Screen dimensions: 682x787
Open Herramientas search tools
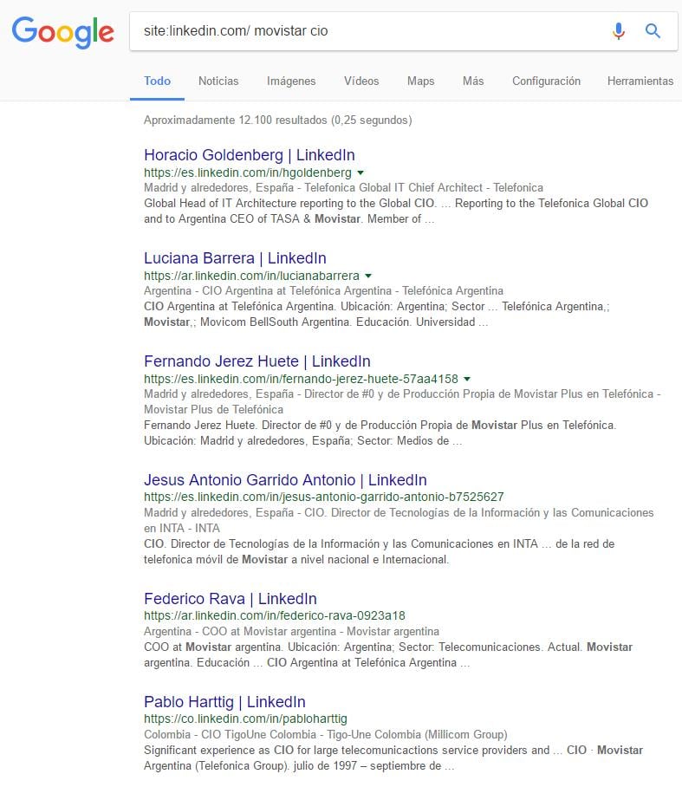(x=640, y=81)
